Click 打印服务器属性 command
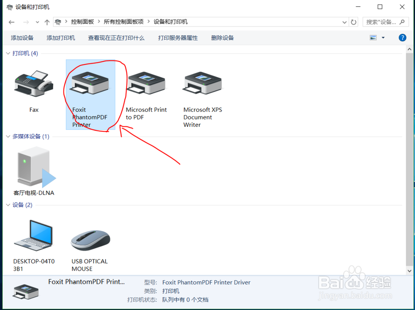Screen dimensions: 415x310 pos(178,38)
